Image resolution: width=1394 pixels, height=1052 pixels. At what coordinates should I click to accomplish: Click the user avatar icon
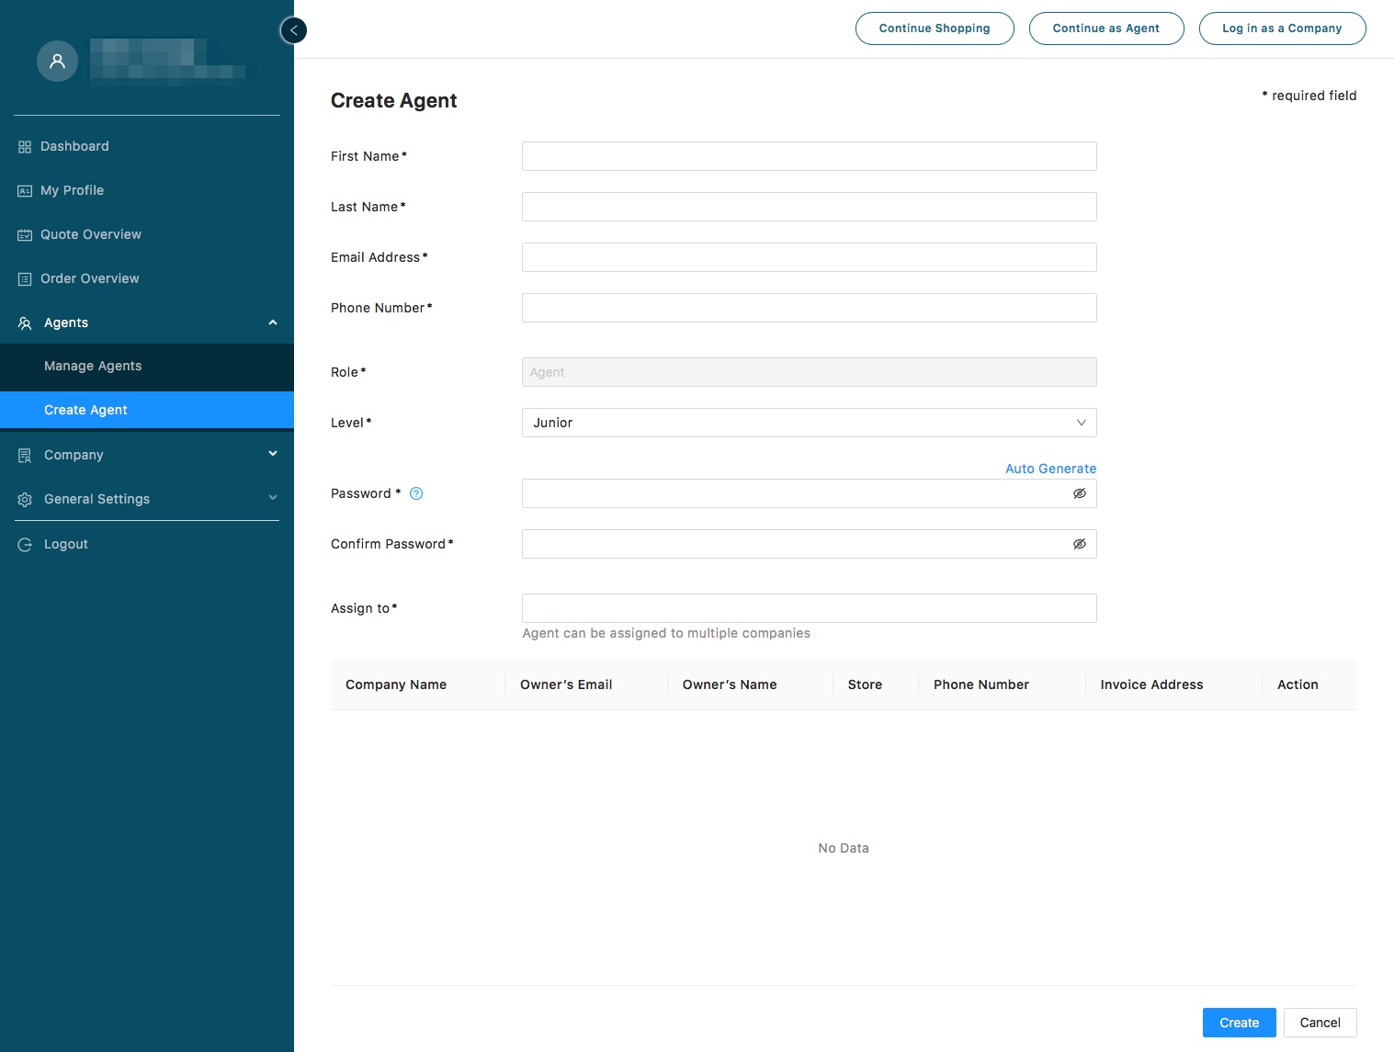pos(57,62)
